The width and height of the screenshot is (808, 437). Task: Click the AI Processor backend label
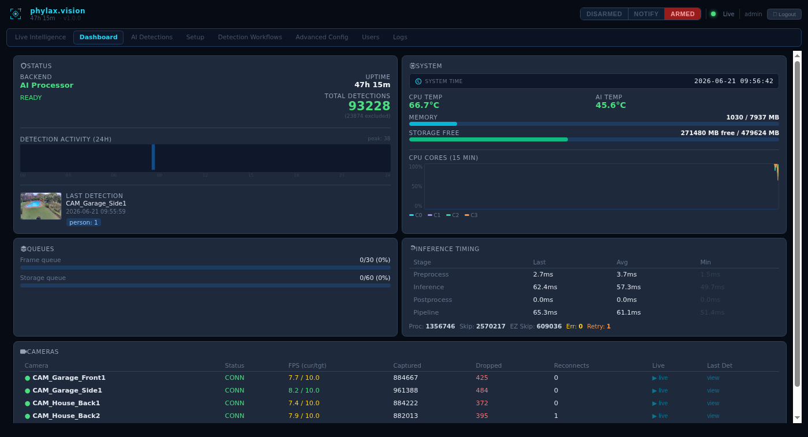coord(47,85)
